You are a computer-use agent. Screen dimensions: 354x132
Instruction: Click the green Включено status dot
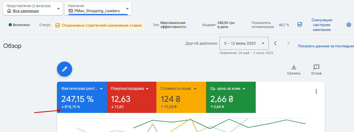pos(10,25)
